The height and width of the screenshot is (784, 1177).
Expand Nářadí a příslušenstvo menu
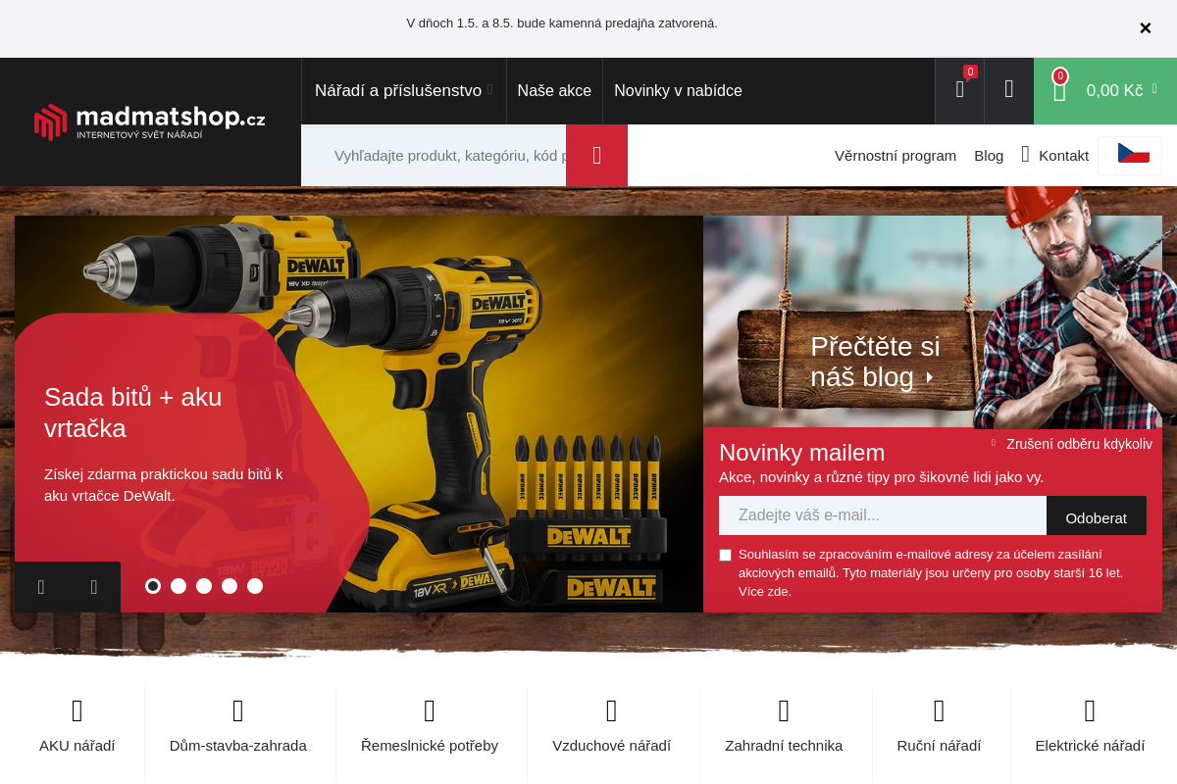pos(404,90)
